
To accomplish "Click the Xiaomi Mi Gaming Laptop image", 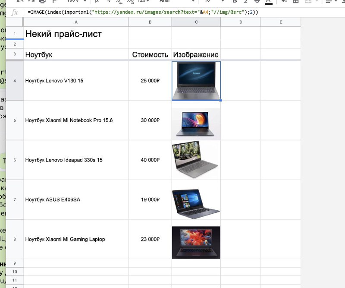I will [x=196, y=242].
